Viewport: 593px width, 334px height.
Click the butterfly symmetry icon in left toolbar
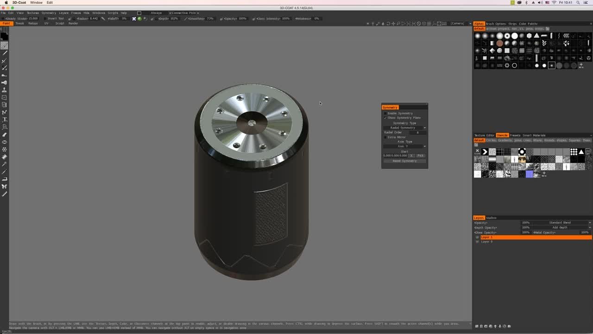pyautogui.click(x=5, y=186)
